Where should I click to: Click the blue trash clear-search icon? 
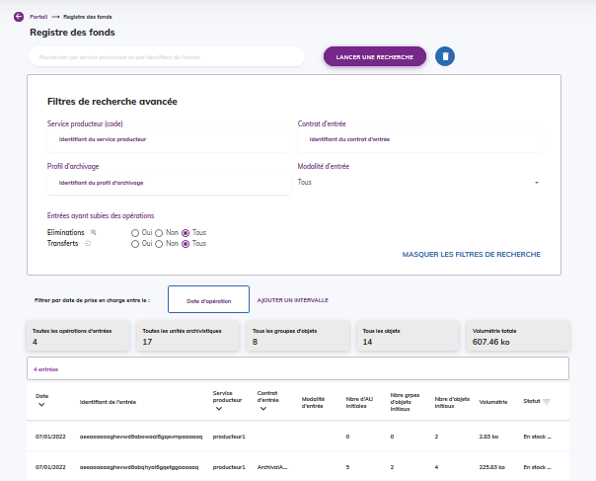click(x=445, y=56)
